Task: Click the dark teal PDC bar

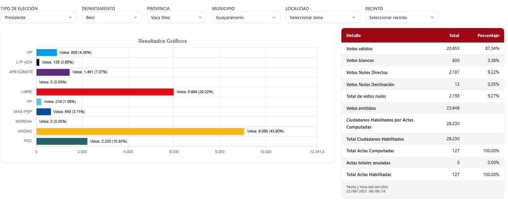Action: tap(62, 141)
